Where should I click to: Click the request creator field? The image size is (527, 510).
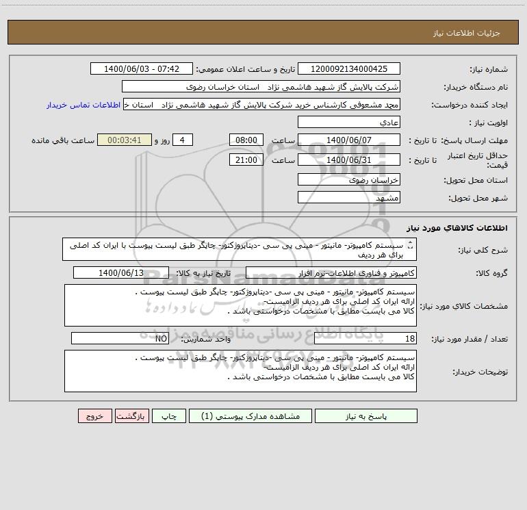(x=261, y=105)
